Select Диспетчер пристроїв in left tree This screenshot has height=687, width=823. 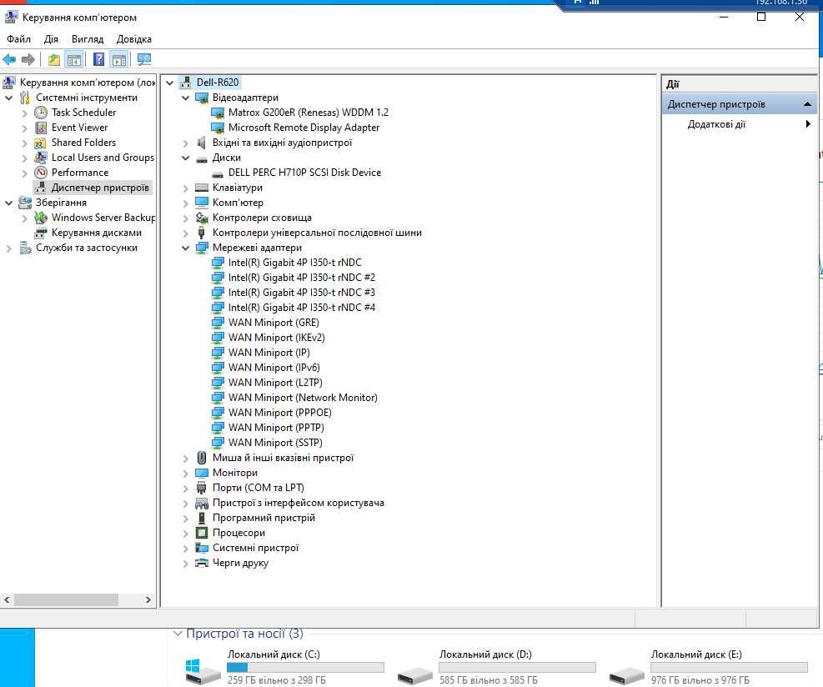[x=100, y=188]
